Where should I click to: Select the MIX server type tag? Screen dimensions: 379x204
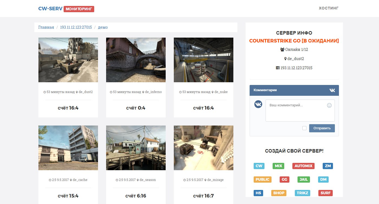click(x=278, y=166)
